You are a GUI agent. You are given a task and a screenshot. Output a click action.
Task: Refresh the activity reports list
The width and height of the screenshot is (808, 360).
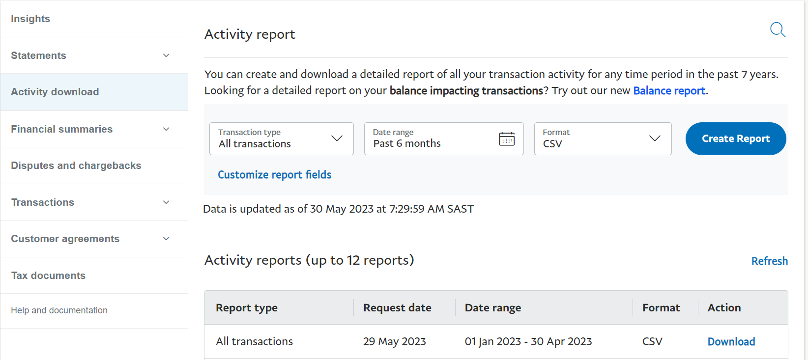(769, 261)
